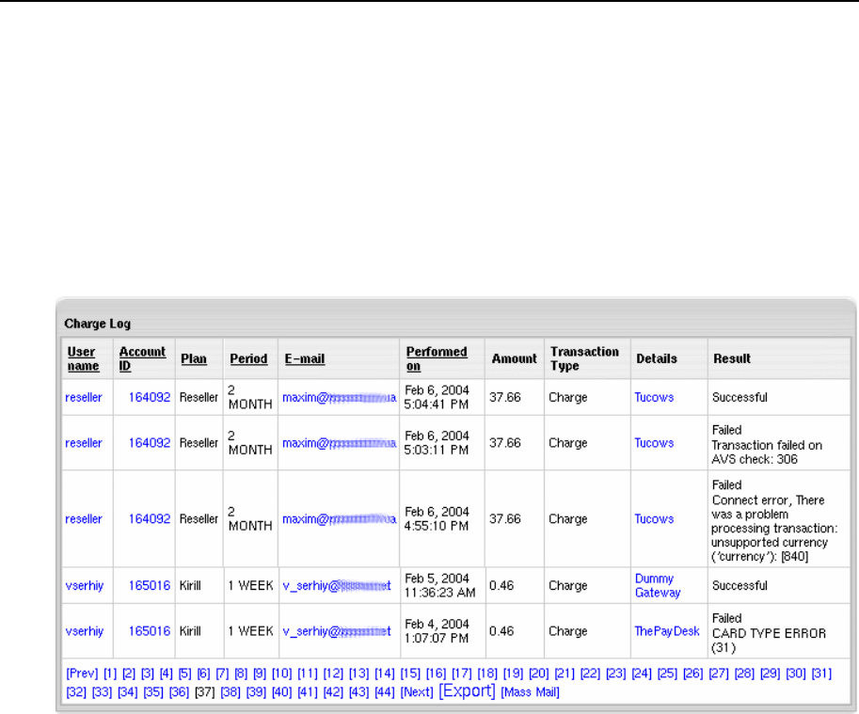The width and height of the screenshot is (859, 714).
Task: Select amount 0.46 in Dummy Gateway row
Action: (x=501, y=586)
